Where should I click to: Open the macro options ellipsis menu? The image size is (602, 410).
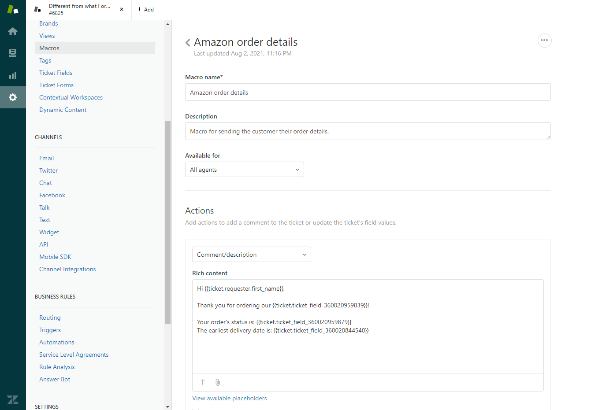tap(544, 41)
